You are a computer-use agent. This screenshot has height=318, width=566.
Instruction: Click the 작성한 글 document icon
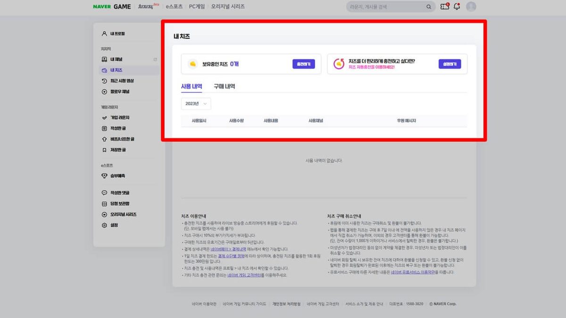point(105,128)
